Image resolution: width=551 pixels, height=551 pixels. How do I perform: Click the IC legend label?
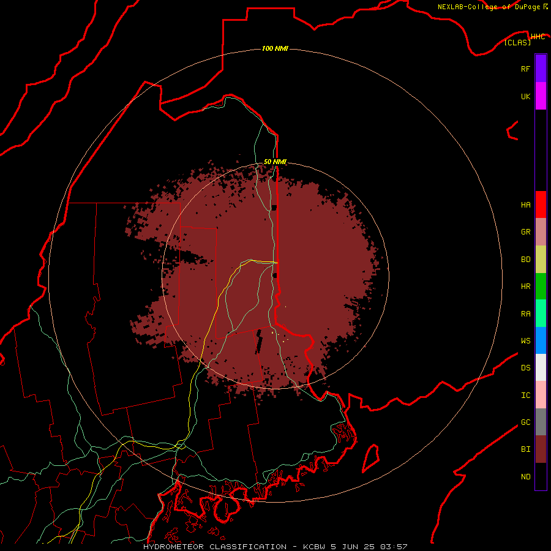point(525,395)
